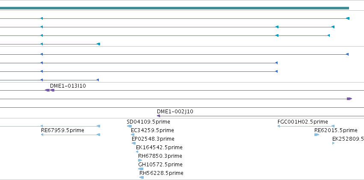364x180 pixels.
Task: Click the EC34259.5prime EST label
Action: [152, 130]
